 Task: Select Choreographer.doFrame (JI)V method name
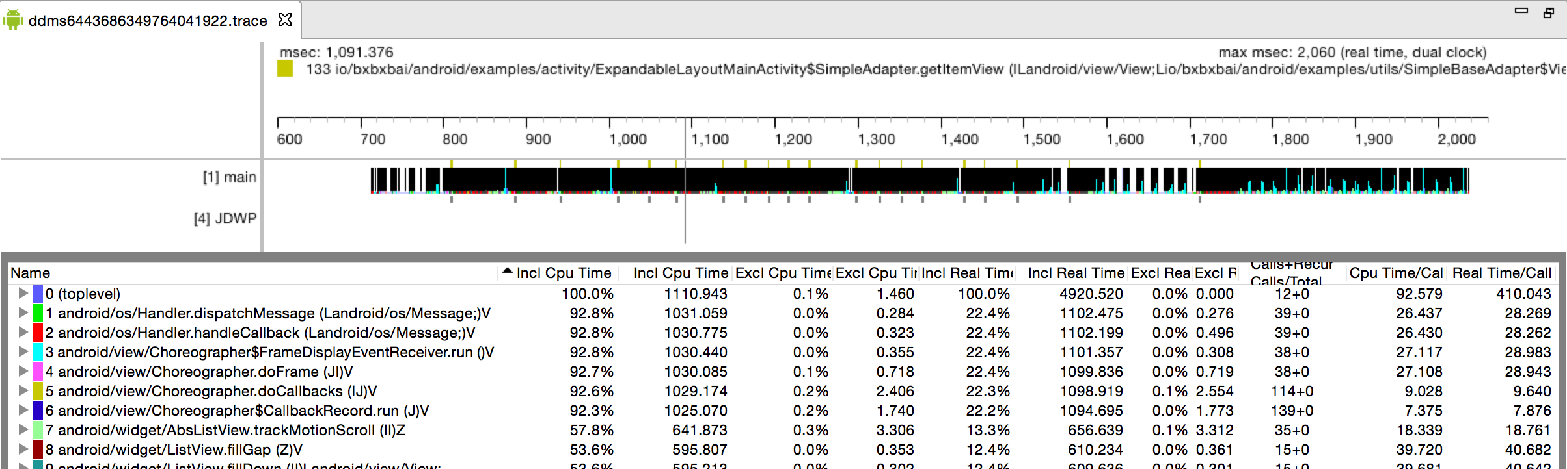(x=199, y=372)
